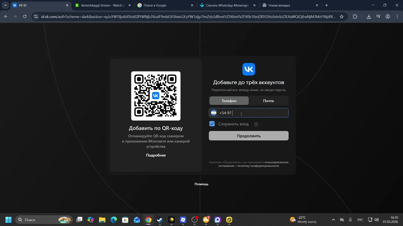This screenshot has width=403, height=226.
Task: Close the Новая вкладка tab
Action: point(317,5)
